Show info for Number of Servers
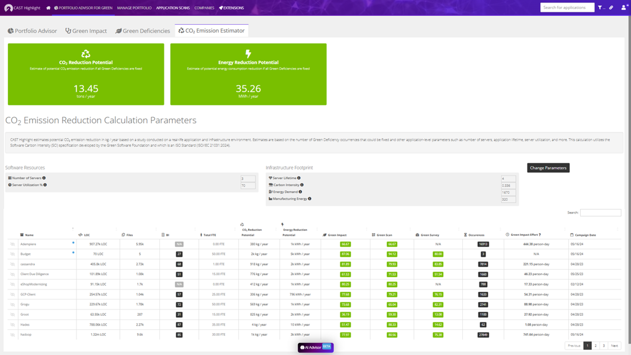Screen dimensions: 631x355 44,178
